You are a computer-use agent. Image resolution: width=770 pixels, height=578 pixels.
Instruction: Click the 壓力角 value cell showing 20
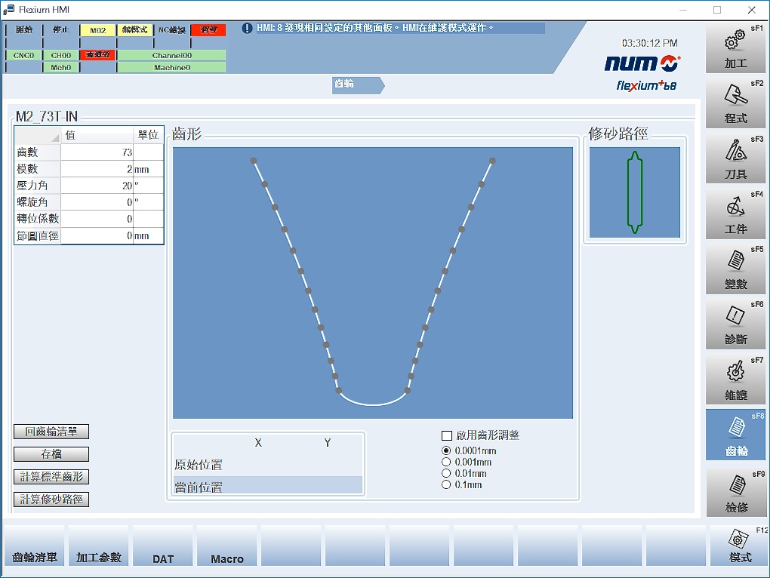[x=97, y=186]
